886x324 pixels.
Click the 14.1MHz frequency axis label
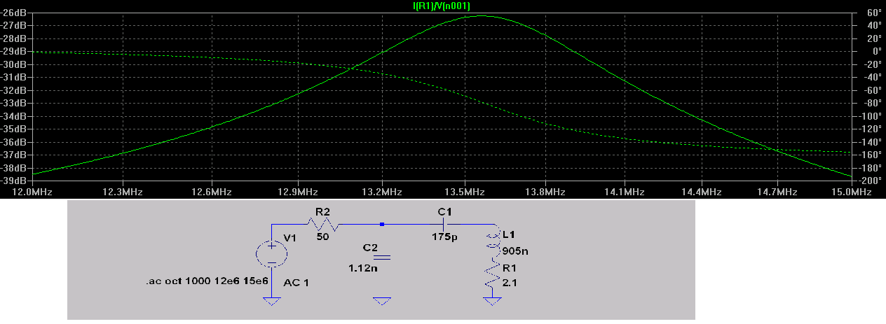pyautogui.click(x=625, y=191)
